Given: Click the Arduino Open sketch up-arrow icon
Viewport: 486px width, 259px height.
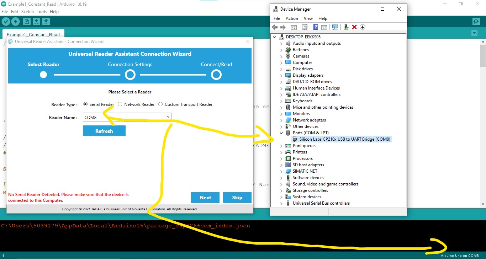Looking at the screenshot, I should pyautogui.click(x=36, y=22).
